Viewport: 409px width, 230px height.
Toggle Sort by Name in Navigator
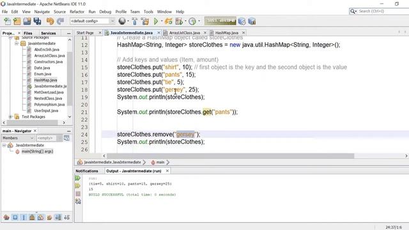click(58, 217)
